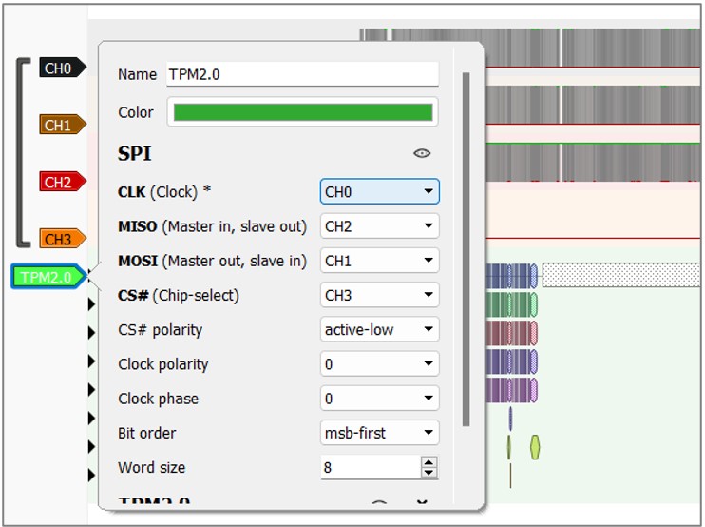The width and height of the screenshot is (705, 527).
Task: Click the popup's vertical scrollbar
Action: pyautogui.click(x=466, y=249)
